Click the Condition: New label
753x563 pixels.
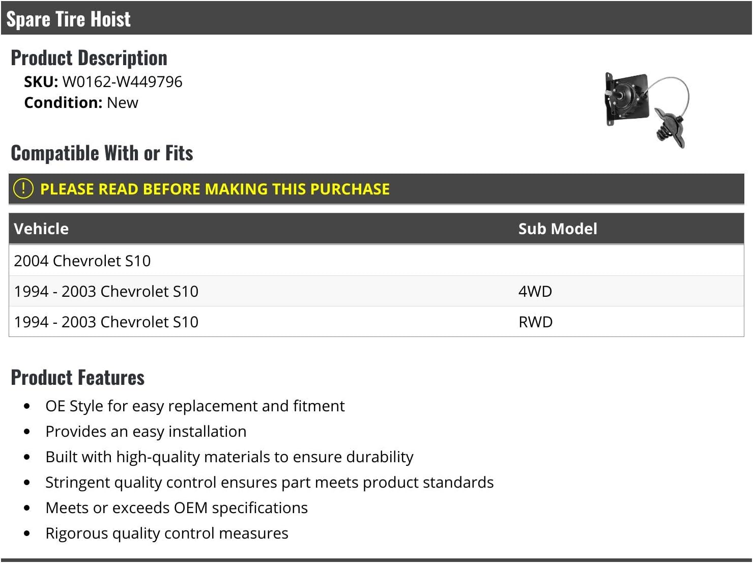pos(81,102)
